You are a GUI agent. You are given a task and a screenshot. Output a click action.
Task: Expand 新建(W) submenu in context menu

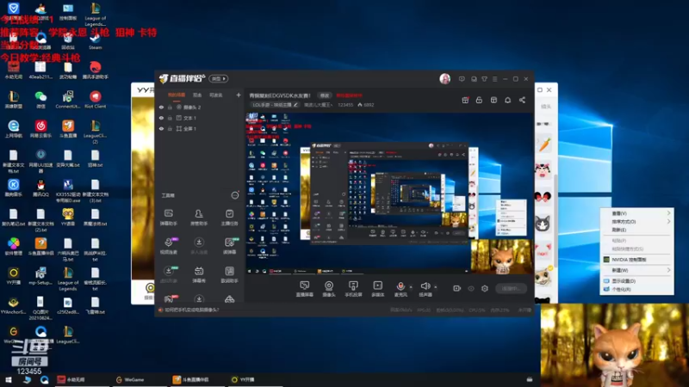637,270
